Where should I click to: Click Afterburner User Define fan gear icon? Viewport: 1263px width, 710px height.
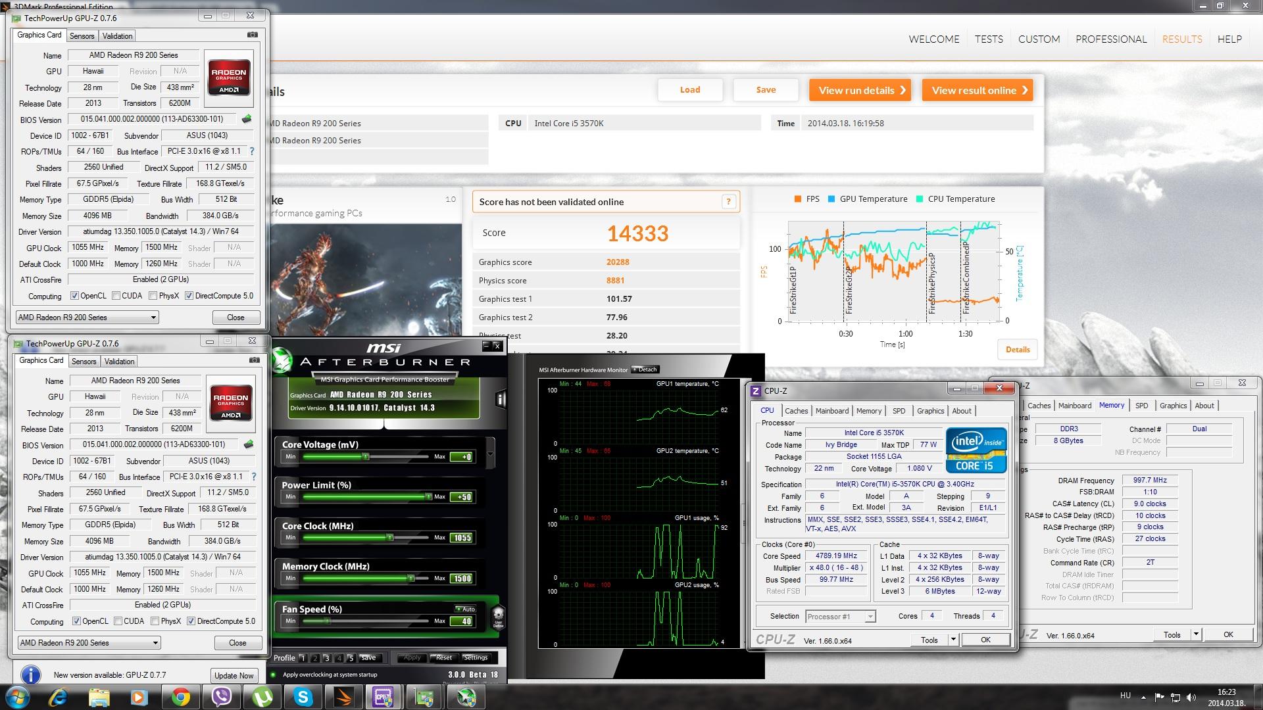[499, 617]
